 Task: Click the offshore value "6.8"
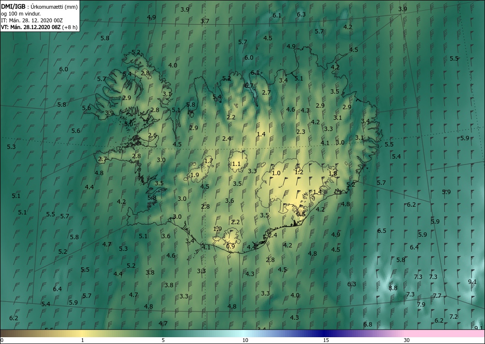pyautogui.click(x=368, y=325)
